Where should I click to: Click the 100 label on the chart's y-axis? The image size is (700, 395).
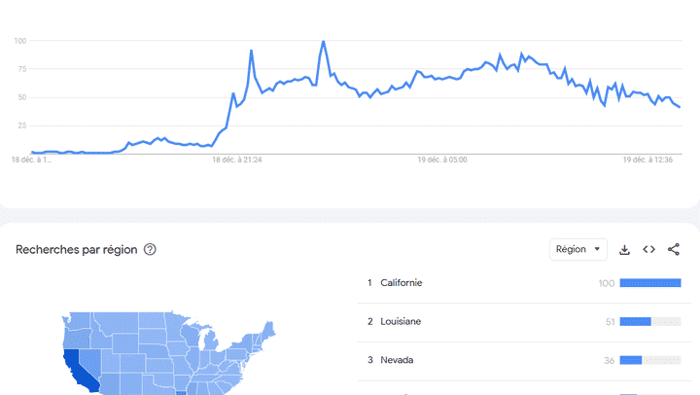click(x=19, y=41)
